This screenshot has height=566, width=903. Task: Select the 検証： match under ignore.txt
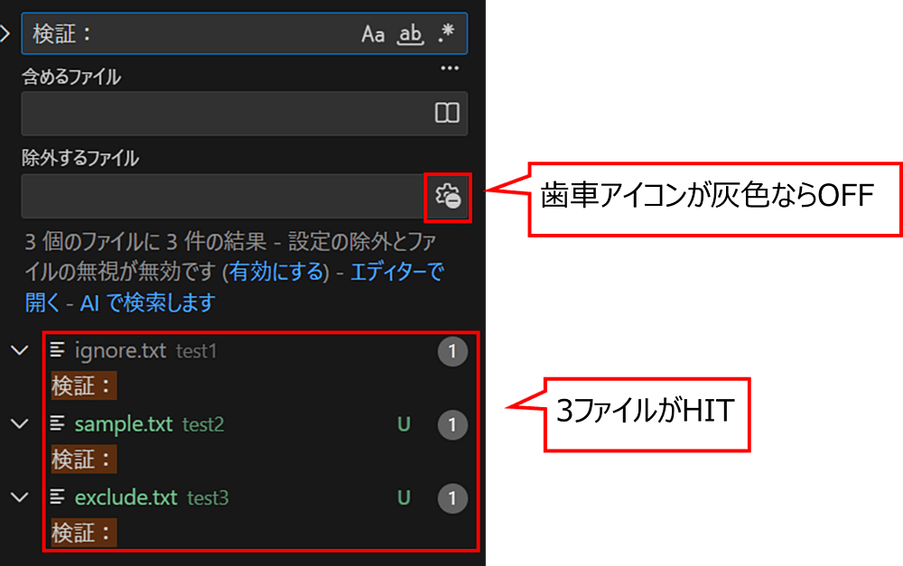(x=83, y=386)
